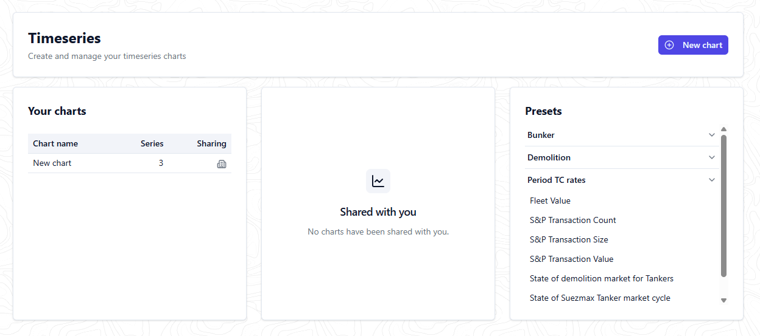The width and height of the screenshot is (760, 336).
Task: Click the organization sharing icon for New chart
Action: (222, 164)
